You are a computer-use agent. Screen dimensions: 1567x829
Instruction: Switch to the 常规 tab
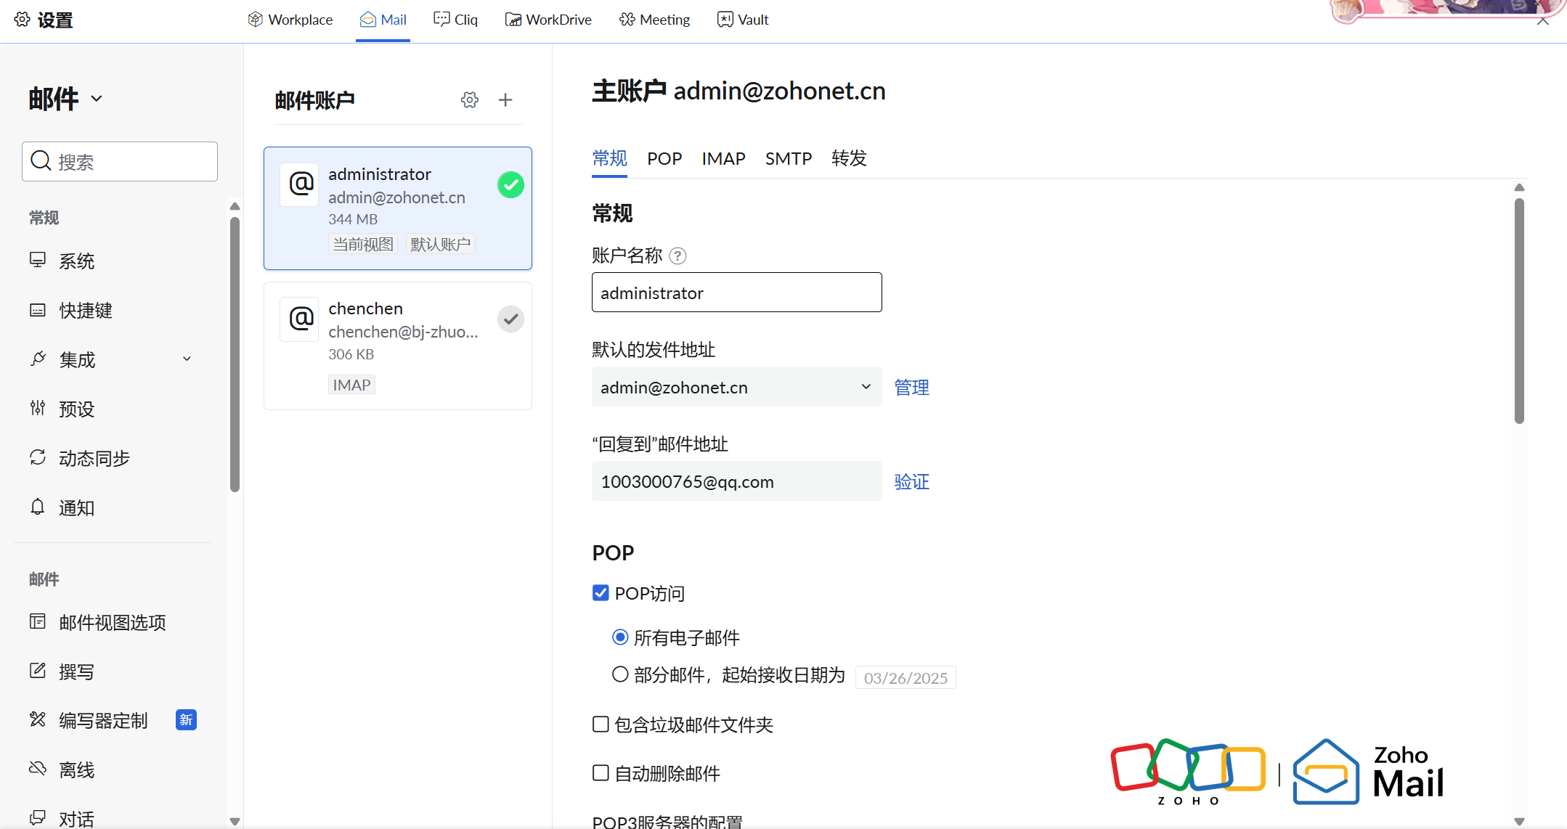click(x=610, y=158)
